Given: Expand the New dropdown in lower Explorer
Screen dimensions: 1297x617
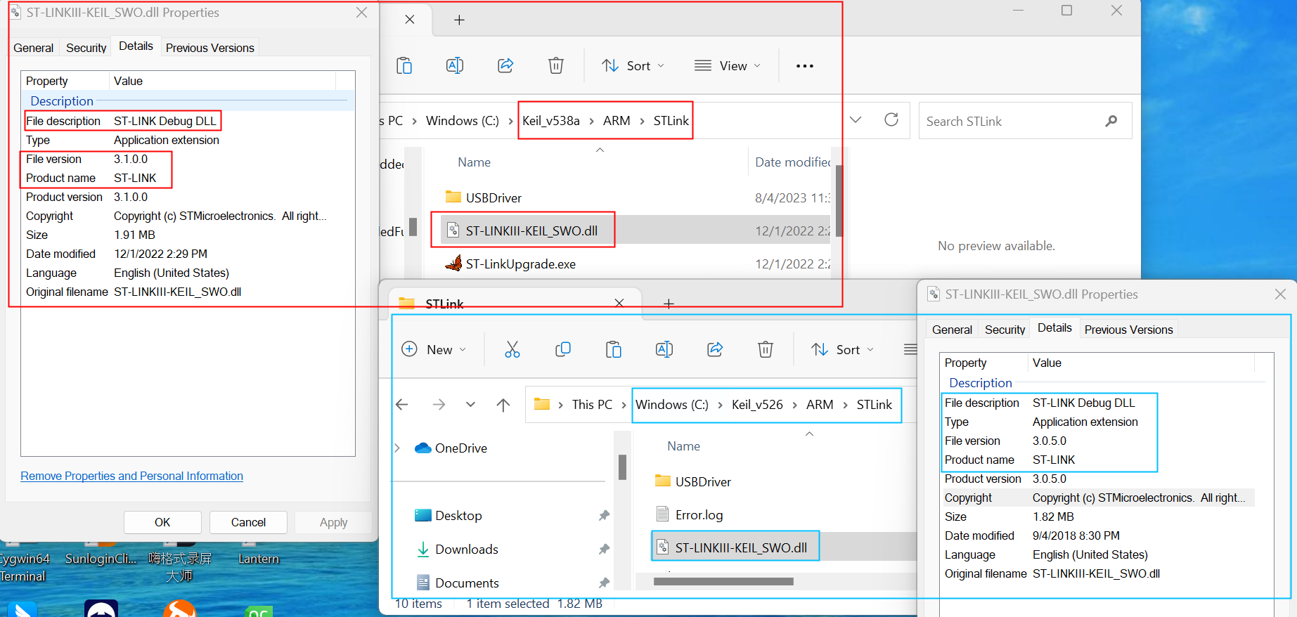Looking at the screenshot, I should point(434,349).
